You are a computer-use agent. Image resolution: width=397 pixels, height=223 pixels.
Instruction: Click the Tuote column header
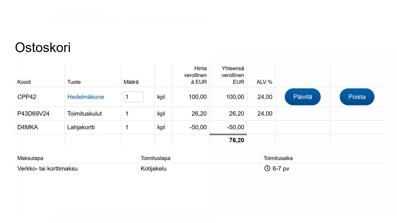pyautogui.click(x=74, y=82)
